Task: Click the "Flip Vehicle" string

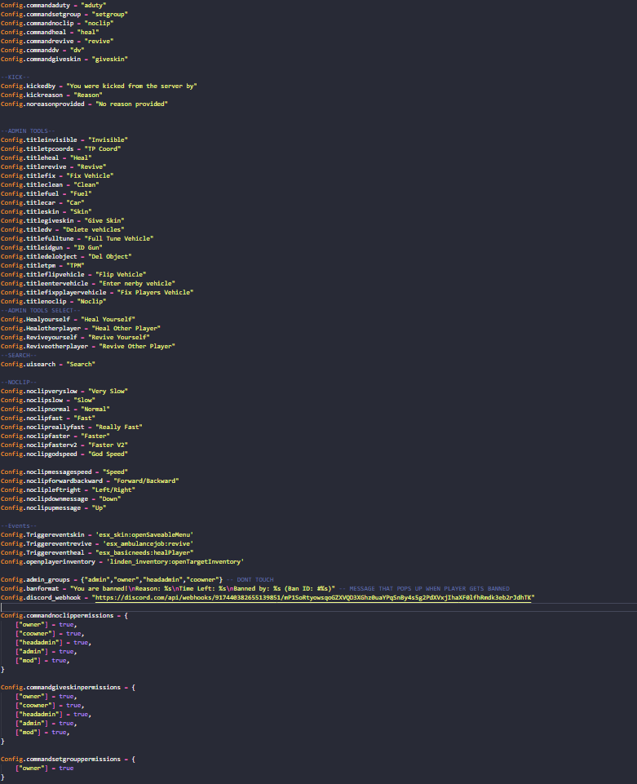Action: click(121, 276)
